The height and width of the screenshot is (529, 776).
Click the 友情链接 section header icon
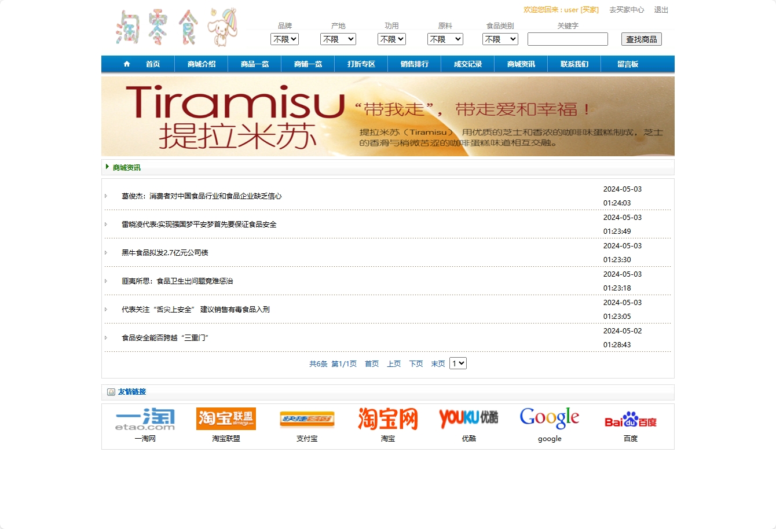click(111, 392)
